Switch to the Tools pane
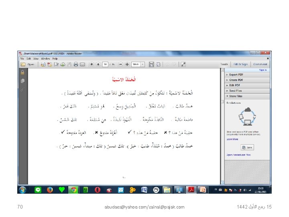This screenshot has height=217, width=289. pyautogui.click(x=224, y=64)
